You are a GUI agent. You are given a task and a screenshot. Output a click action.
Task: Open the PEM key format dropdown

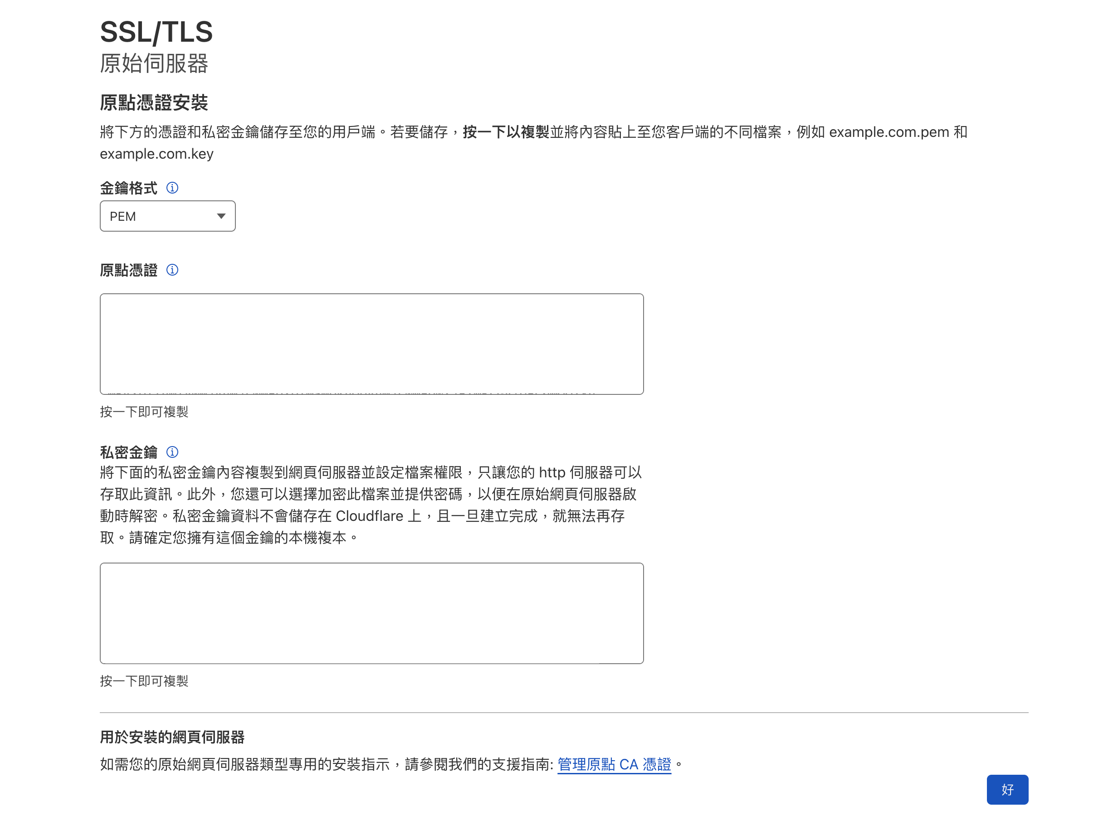click(x=167, y=216)
